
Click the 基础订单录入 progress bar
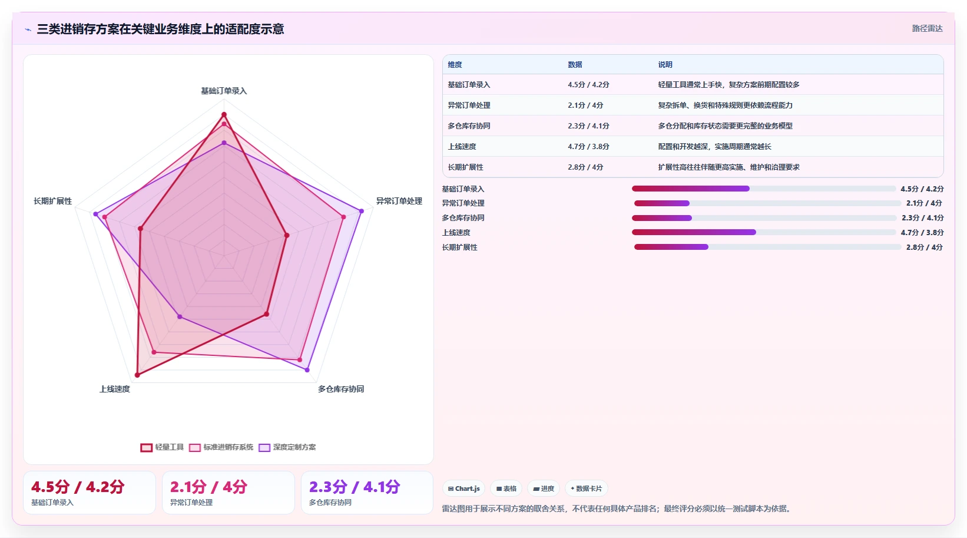click(x=764, y=189)
